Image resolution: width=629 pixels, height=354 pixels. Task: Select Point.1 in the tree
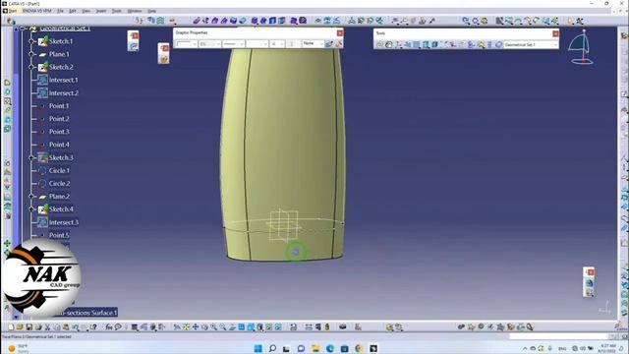[x=59, y=105]
